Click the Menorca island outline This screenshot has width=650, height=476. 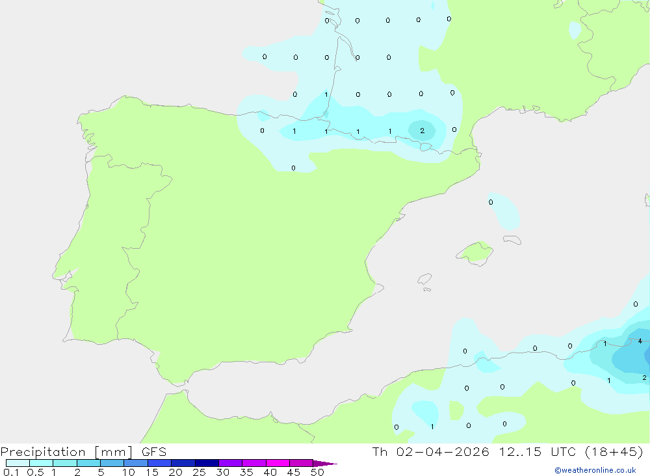pos(512,240)
